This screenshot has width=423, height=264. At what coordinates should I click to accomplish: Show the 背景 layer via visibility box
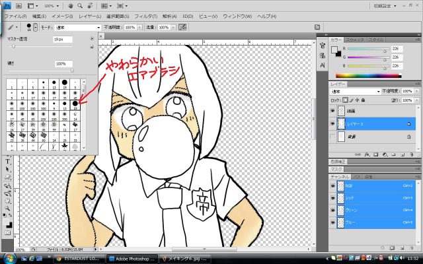point(332,136)
